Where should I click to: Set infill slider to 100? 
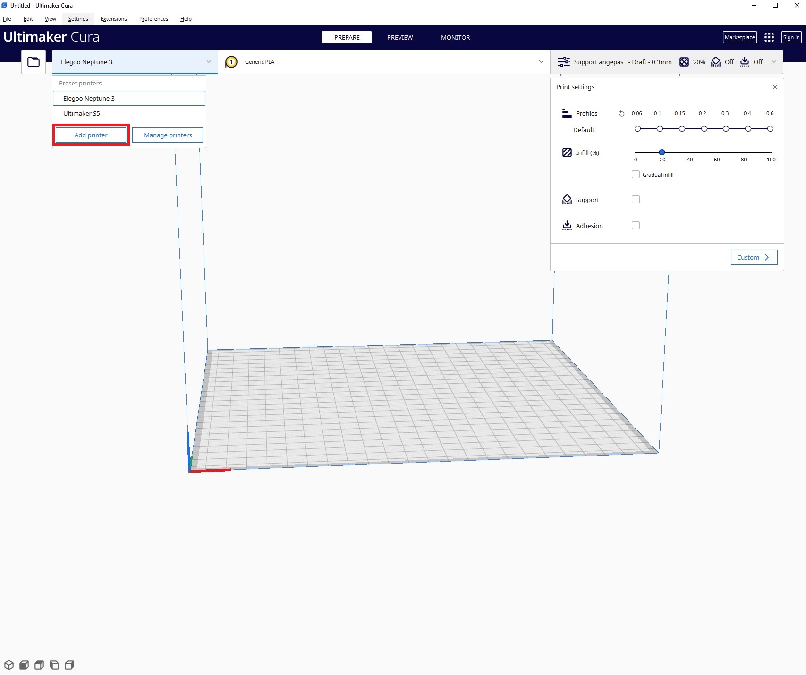pos(771,152)
